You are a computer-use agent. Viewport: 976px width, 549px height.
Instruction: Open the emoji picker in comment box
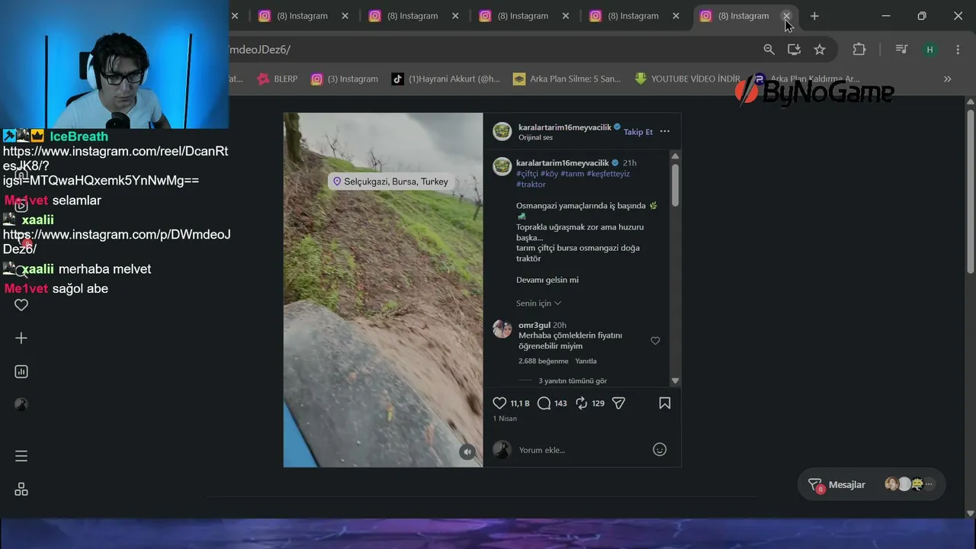tap(660, 450)
